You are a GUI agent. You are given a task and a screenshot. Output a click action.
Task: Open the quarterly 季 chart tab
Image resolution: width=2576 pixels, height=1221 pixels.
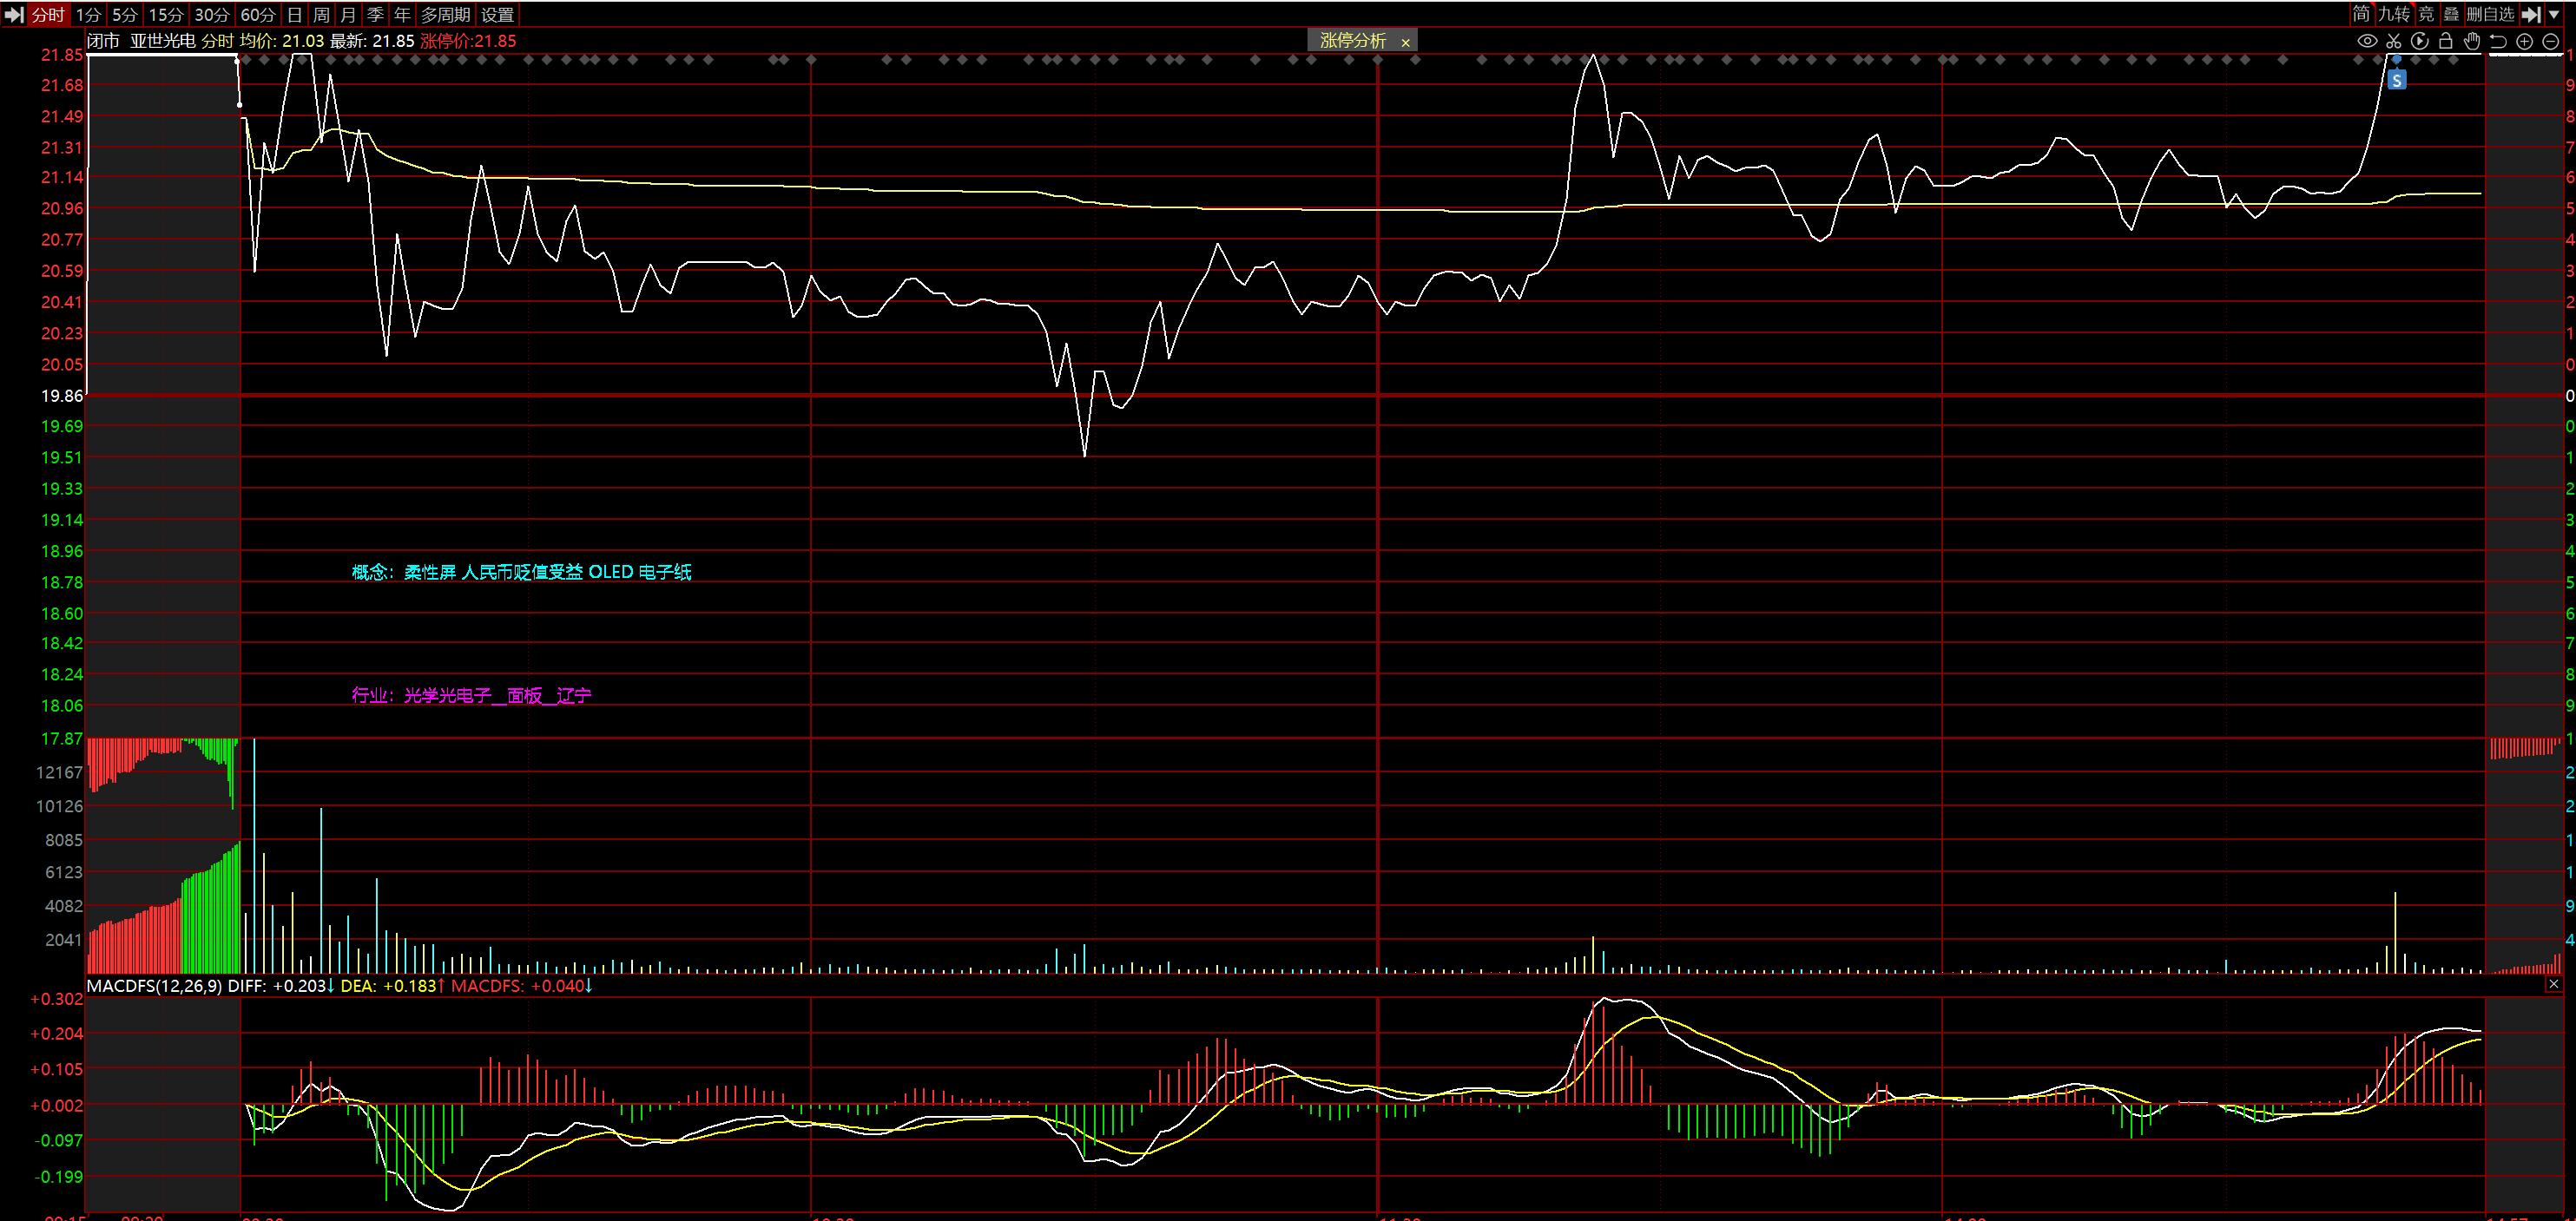(375, 14)
